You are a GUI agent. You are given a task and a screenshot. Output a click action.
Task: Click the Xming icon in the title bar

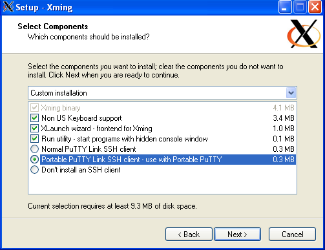8,6
